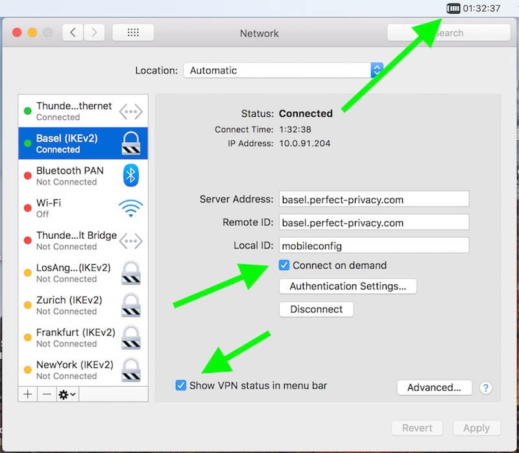The width and height of the screenshot is (519, 453).
Task: Click the Local ID field
Action: click(374, 245)
